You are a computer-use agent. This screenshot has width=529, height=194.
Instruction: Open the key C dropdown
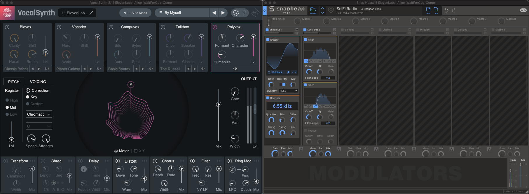point(39,126)
